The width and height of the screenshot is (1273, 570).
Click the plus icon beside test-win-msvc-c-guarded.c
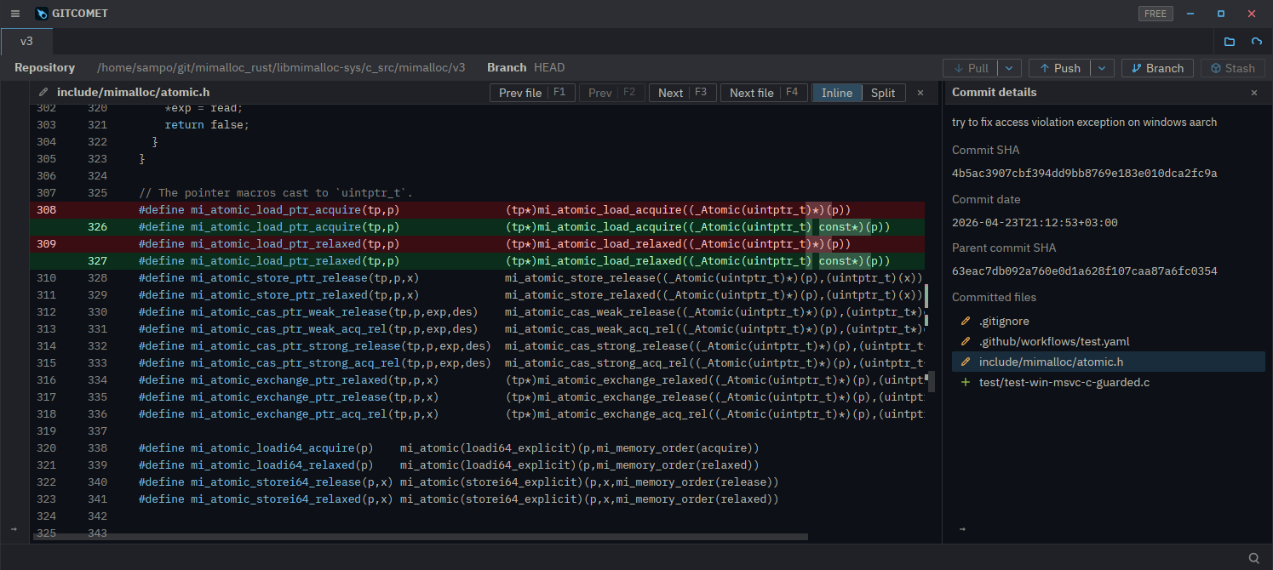click(x=965, y=383)
